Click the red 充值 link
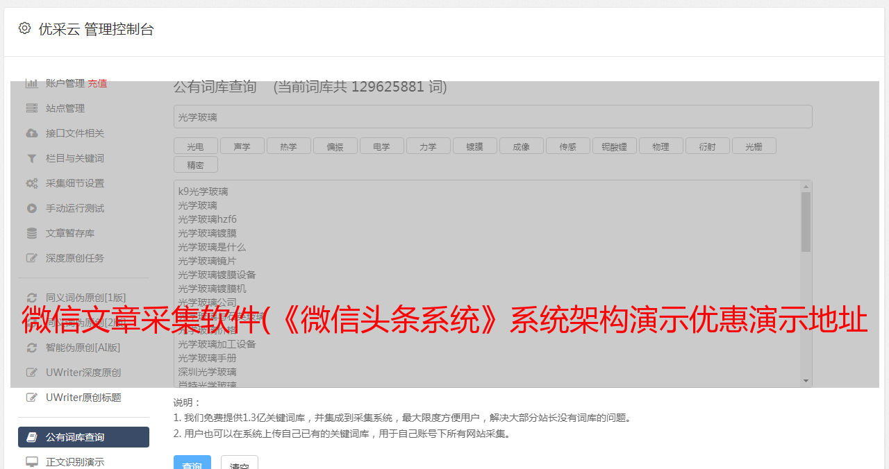Screen dimensions: 889x469 click(x=97, y=83)
